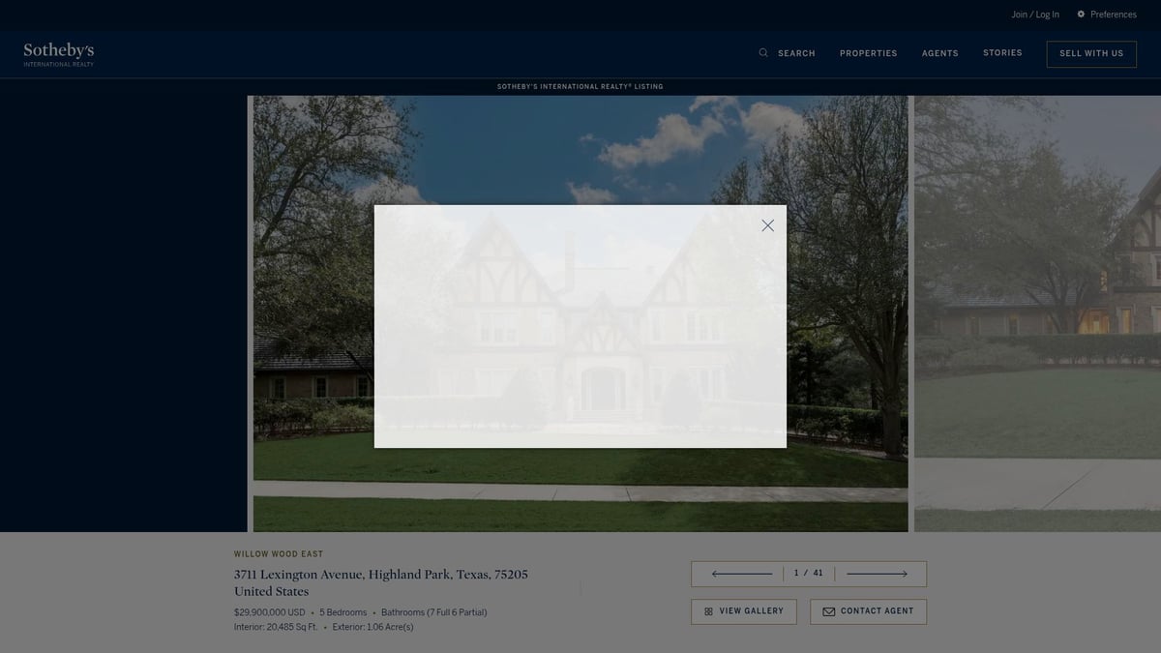
Task: Click the 3711 Lexington Avenue address heading
Action: [380, 574]
